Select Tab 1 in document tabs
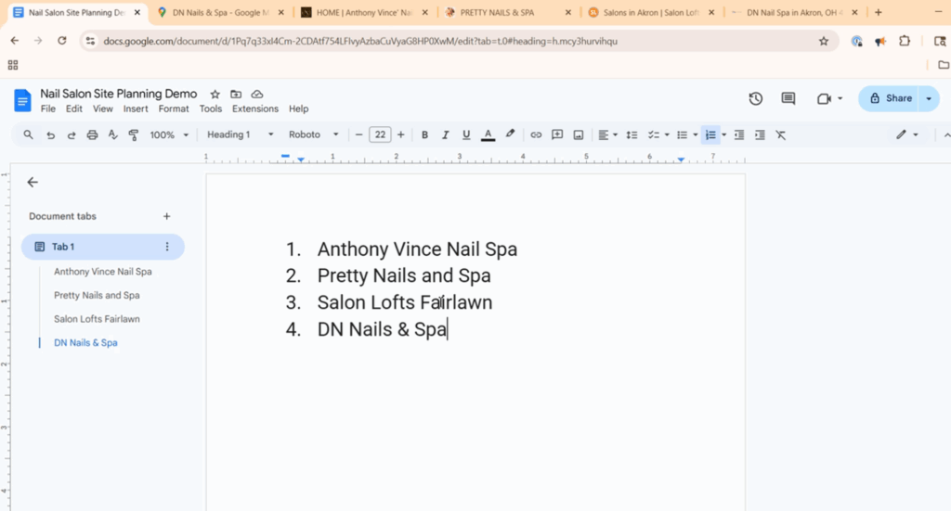 [103, 247]
